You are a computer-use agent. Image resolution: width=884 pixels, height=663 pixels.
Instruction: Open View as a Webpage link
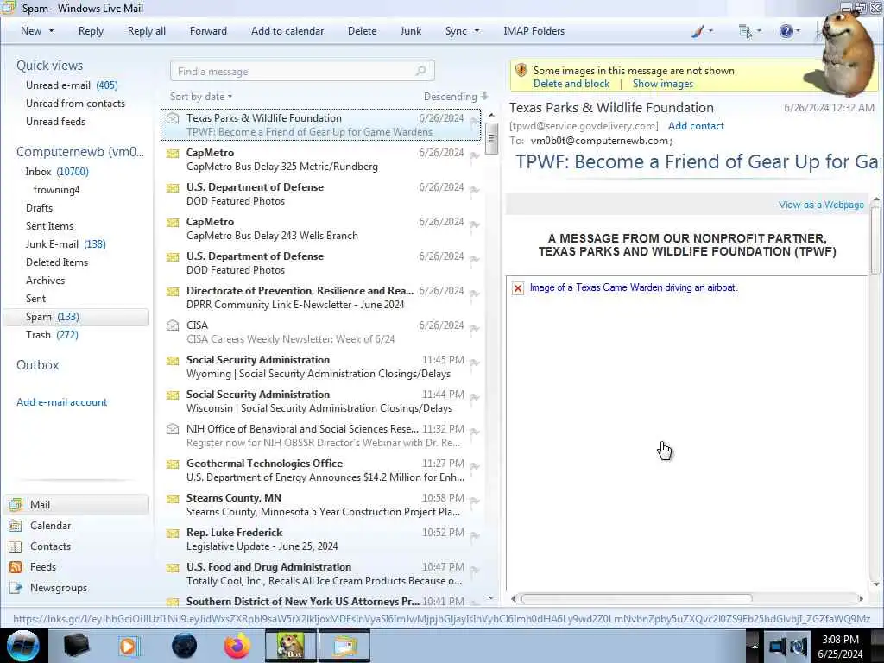point(821,205)
